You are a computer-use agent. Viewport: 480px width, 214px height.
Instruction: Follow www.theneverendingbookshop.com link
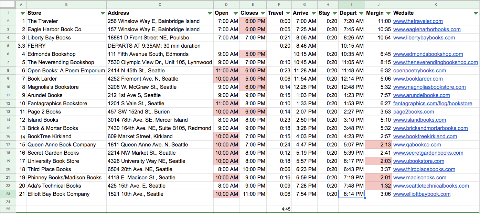click(436, 62)
